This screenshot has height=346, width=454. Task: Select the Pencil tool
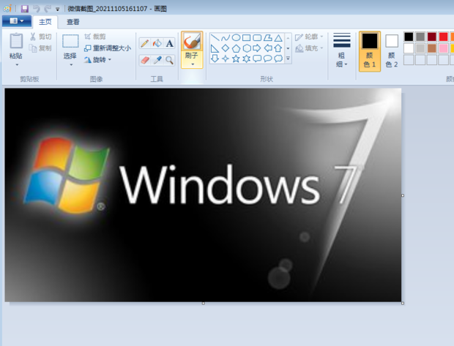145,43
